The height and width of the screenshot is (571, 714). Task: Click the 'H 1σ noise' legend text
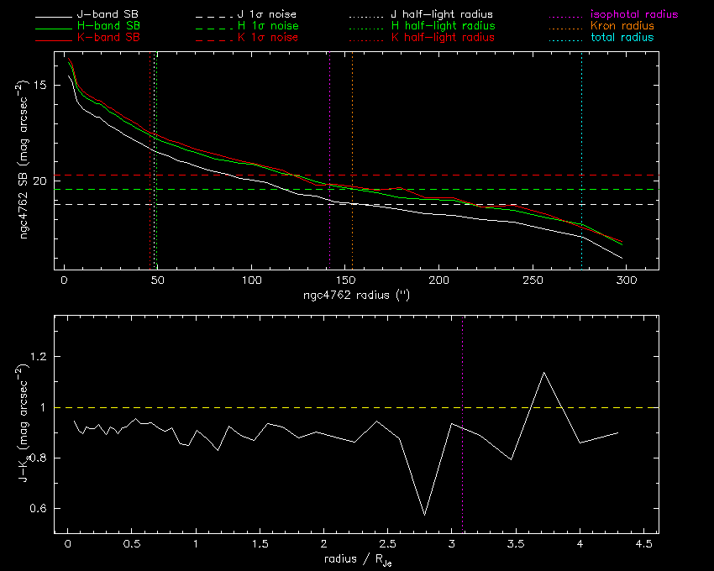(268, 25)
